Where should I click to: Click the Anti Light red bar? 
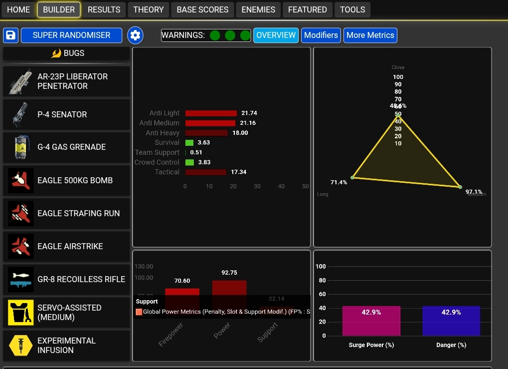click(211, 113)
